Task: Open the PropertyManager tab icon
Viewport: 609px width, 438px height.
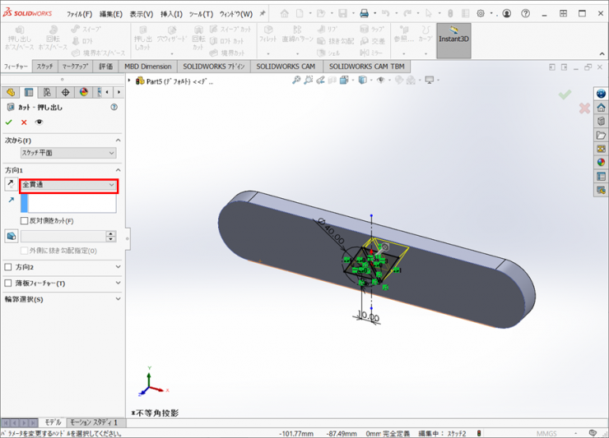Action: click(x=29, y=92)
